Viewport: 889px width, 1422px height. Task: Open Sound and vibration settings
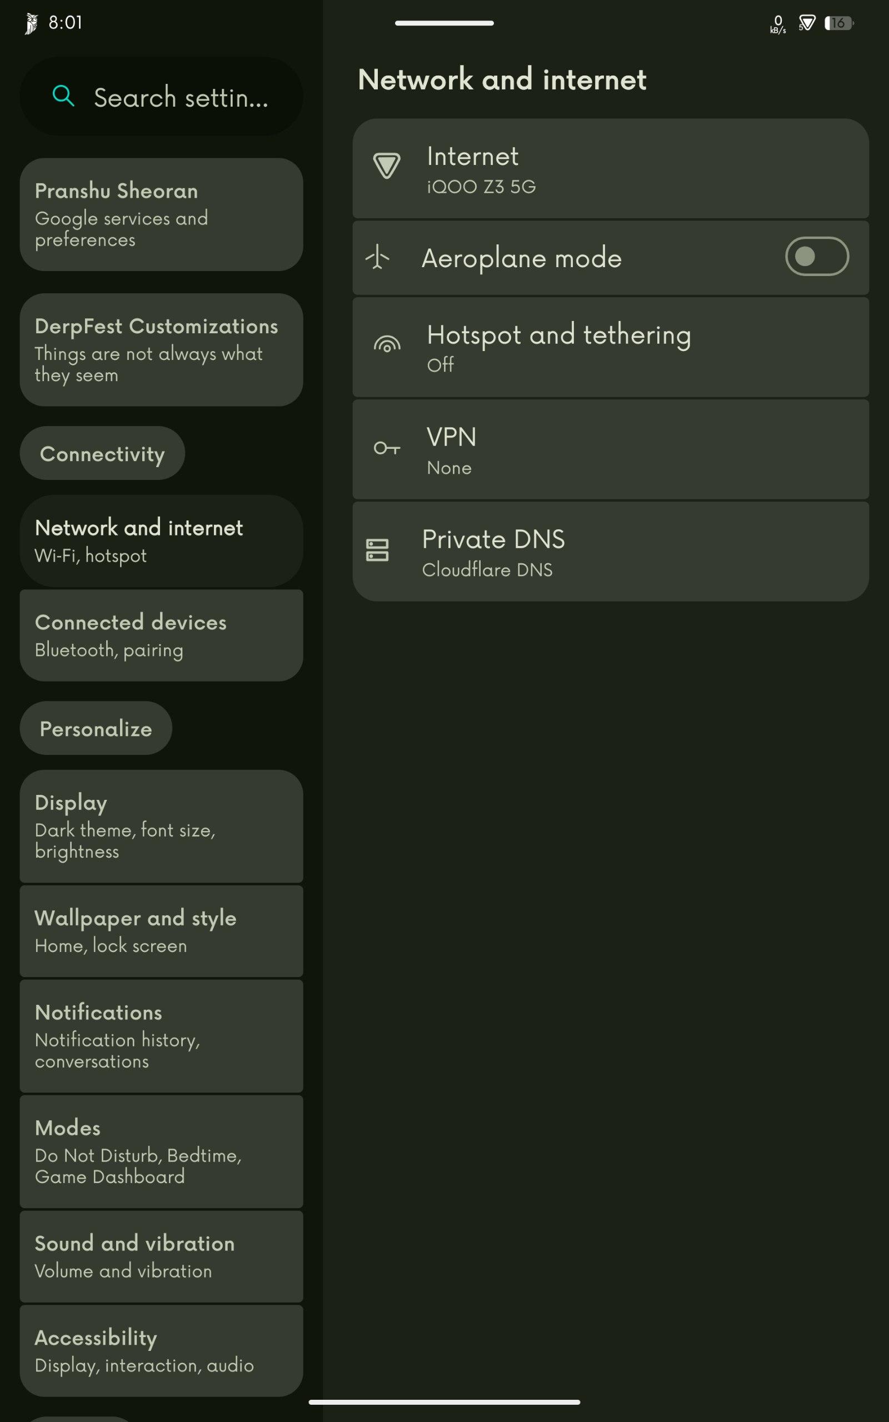[161, 1256]
